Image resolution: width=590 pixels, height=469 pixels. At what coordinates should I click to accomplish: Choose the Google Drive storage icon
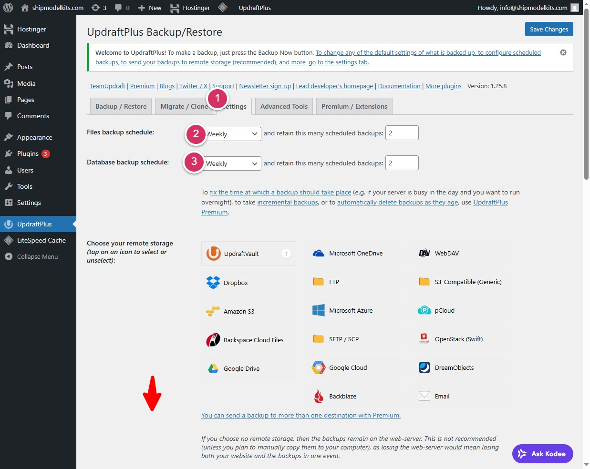(x=213, y=368)
